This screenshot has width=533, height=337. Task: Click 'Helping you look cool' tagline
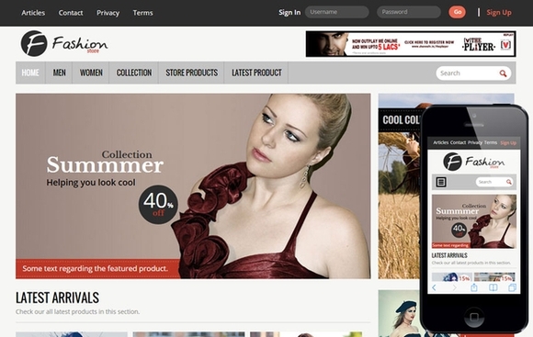91,183
